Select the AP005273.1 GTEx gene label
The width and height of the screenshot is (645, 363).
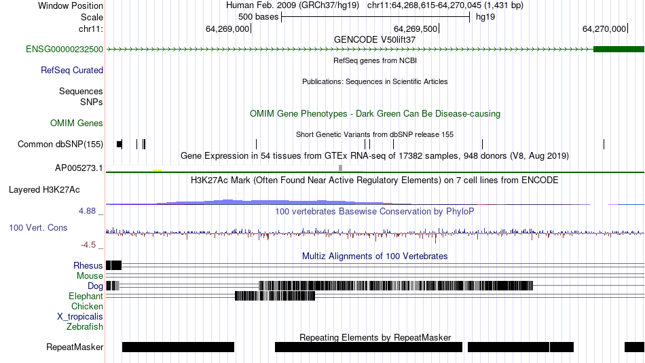point(79,168)
